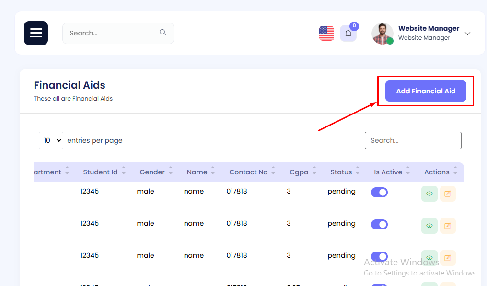Click the Website Manager profile avatar
The image size is (487, 286).
point(382,34)
